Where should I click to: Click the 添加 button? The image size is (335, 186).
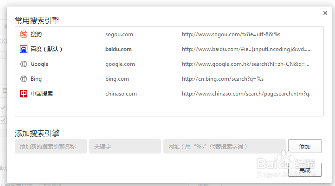click(305, 146)
